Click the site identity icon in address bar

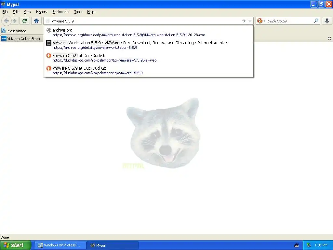click(48, 21)
